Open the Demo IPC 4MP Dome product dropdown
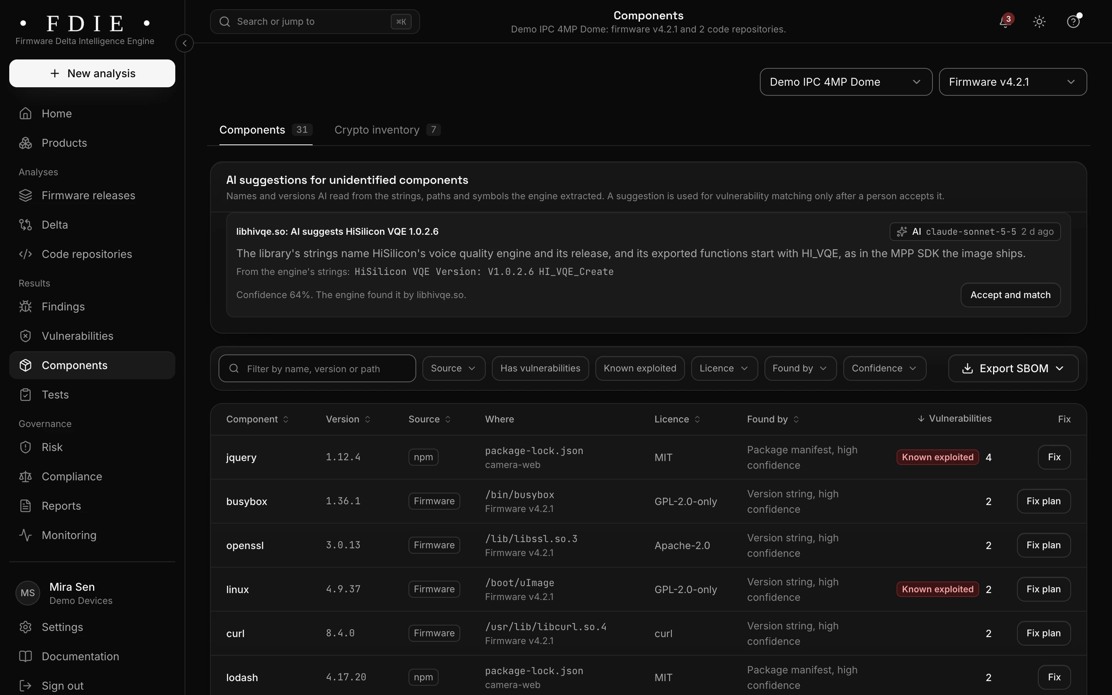The image size is (1112, 695). [x=846, y=82]
